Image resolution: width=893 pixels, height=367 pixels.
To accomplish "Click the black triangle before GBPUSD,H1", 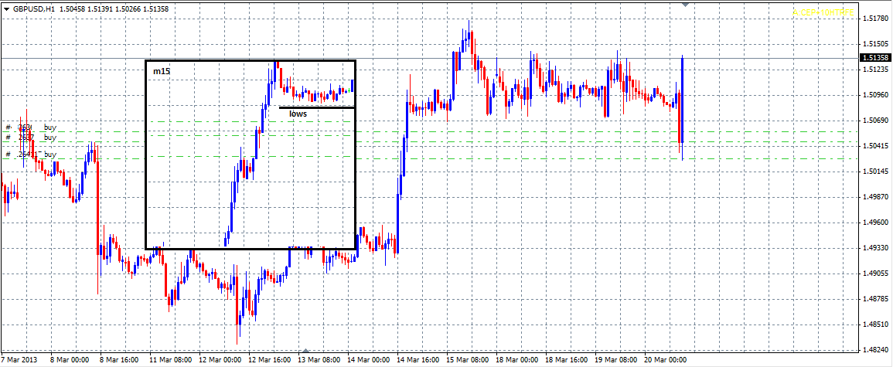I will [x=6, y=9].
